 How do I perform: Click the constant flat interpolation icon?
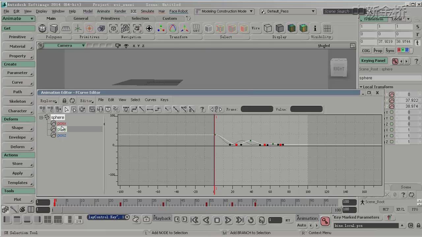tap(150, 109)
